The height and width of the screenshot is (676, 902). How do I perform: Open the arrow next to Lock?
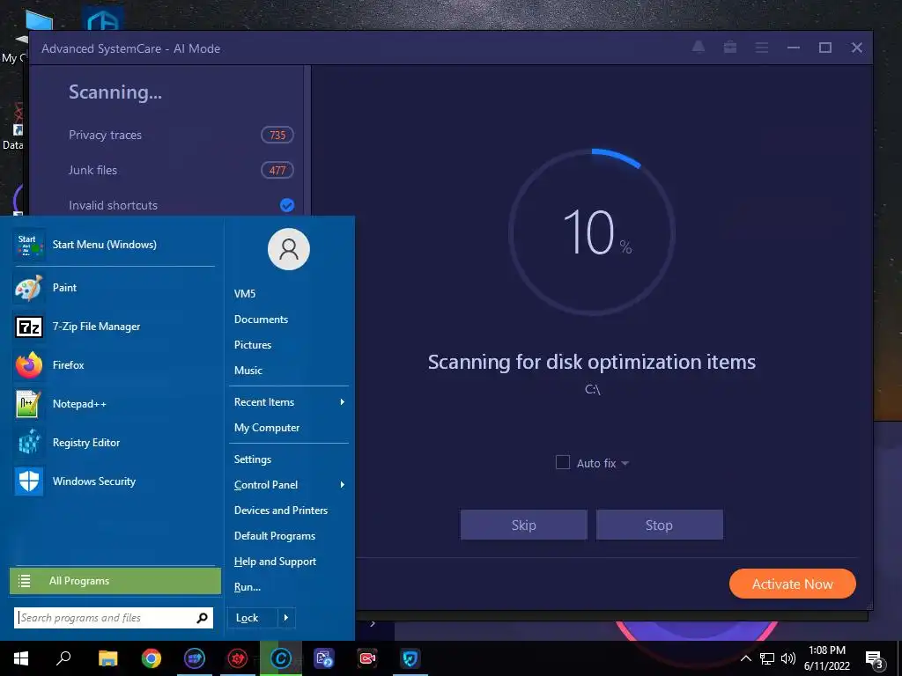click(286, 618)
